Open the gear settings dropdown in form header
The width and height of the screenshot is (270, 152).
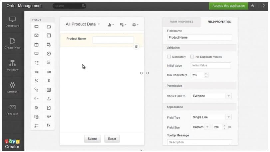point(135,25)
